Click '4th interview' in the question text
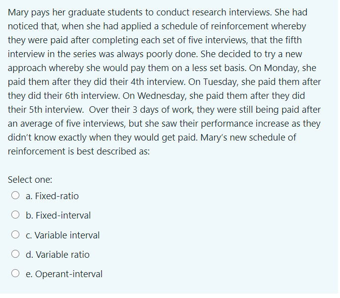The image size is (340, 298). [x=158, y=83]
